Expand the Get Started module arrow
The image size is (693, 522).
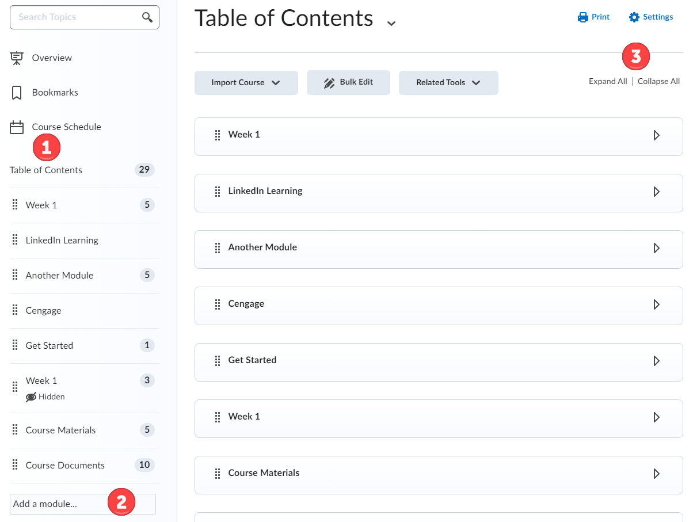point(656,361)
